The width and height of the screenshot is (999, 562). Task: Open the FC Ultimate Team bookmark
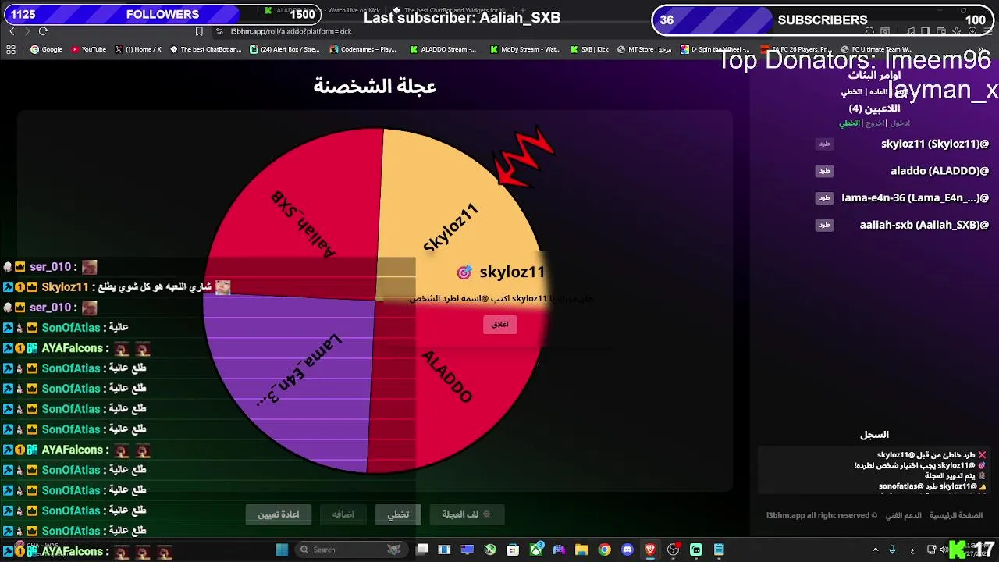[876, 49]
